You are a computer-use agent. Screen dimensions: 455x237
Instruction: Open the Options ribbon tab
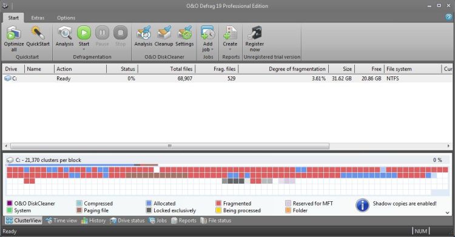66,18
